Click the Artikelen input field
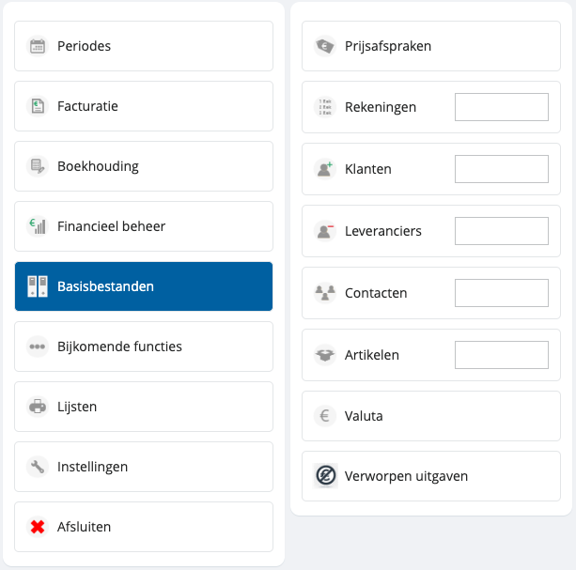The height and width of the screenshot is (570, 576). [501, 355]
